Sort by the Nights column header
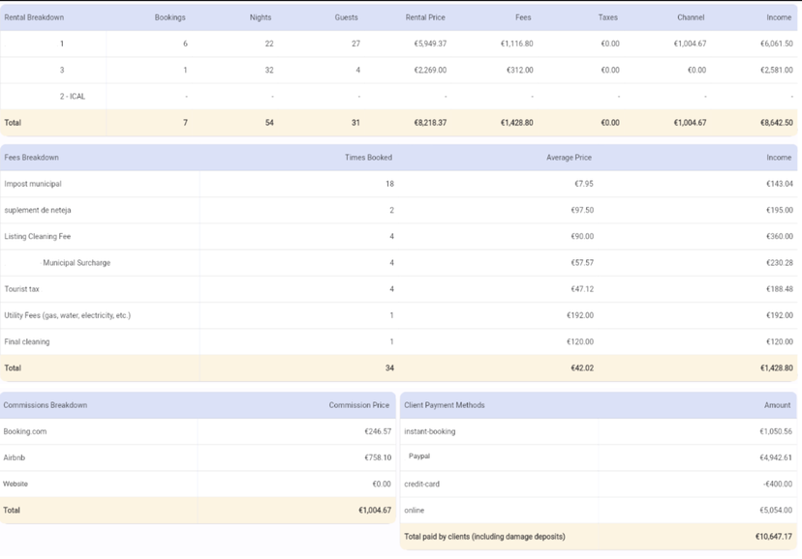The image size is (802, 559). click(x=260, y=16)
